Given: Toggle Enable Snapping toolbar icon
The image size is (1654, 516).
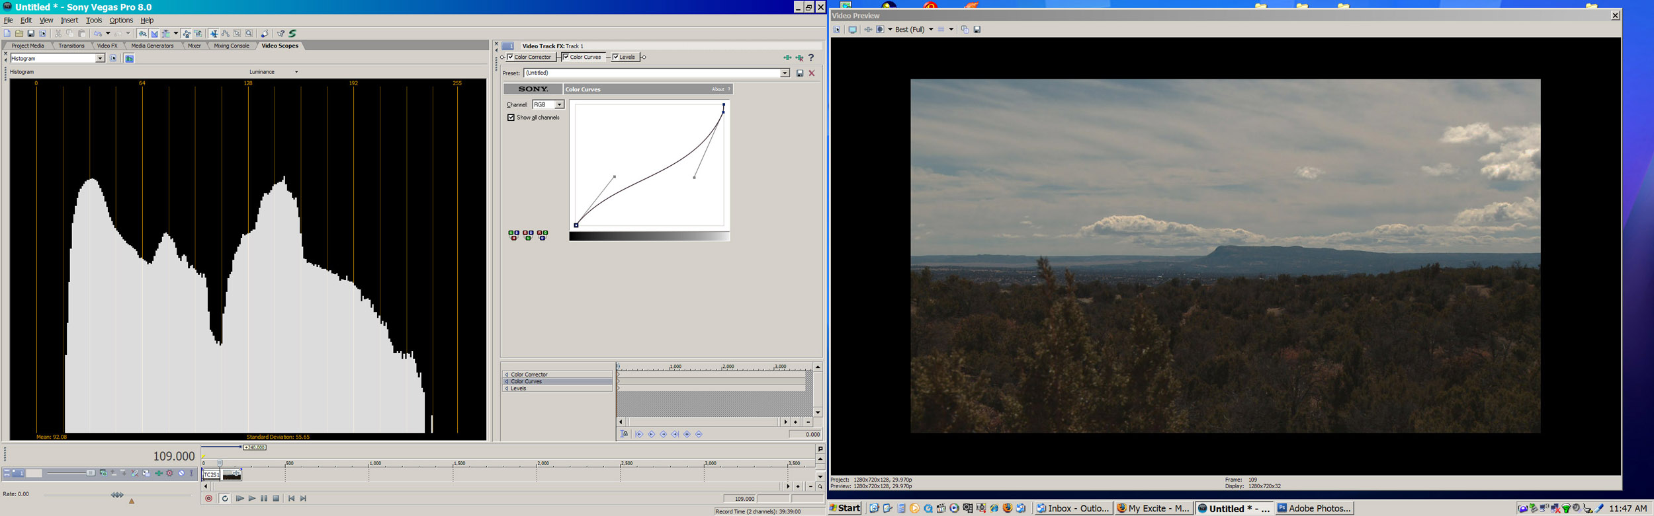Looking at the screenshot, I should [x=142, y=33].
